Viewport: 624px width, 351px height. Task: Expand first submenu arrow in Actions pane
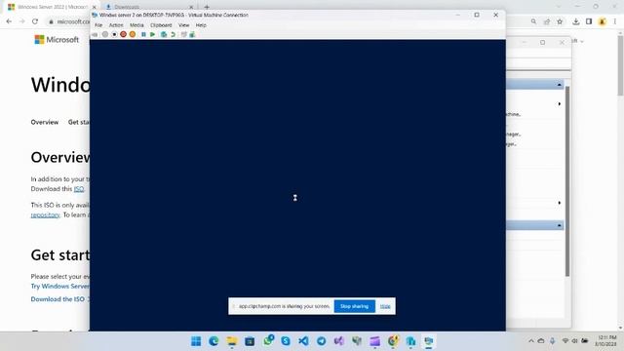pyautogui.click(x=559, y=104)
